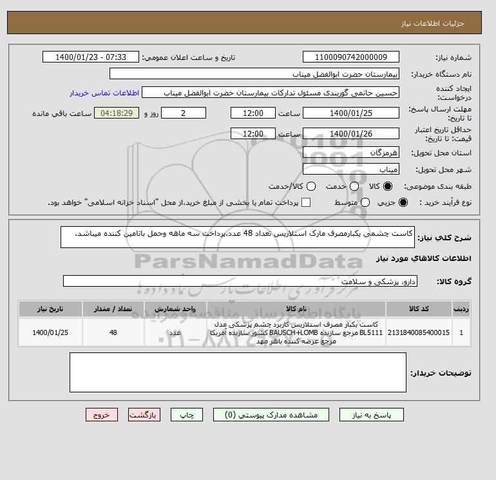
Task: Click the buyer notes text area
Action: [238, 372]
